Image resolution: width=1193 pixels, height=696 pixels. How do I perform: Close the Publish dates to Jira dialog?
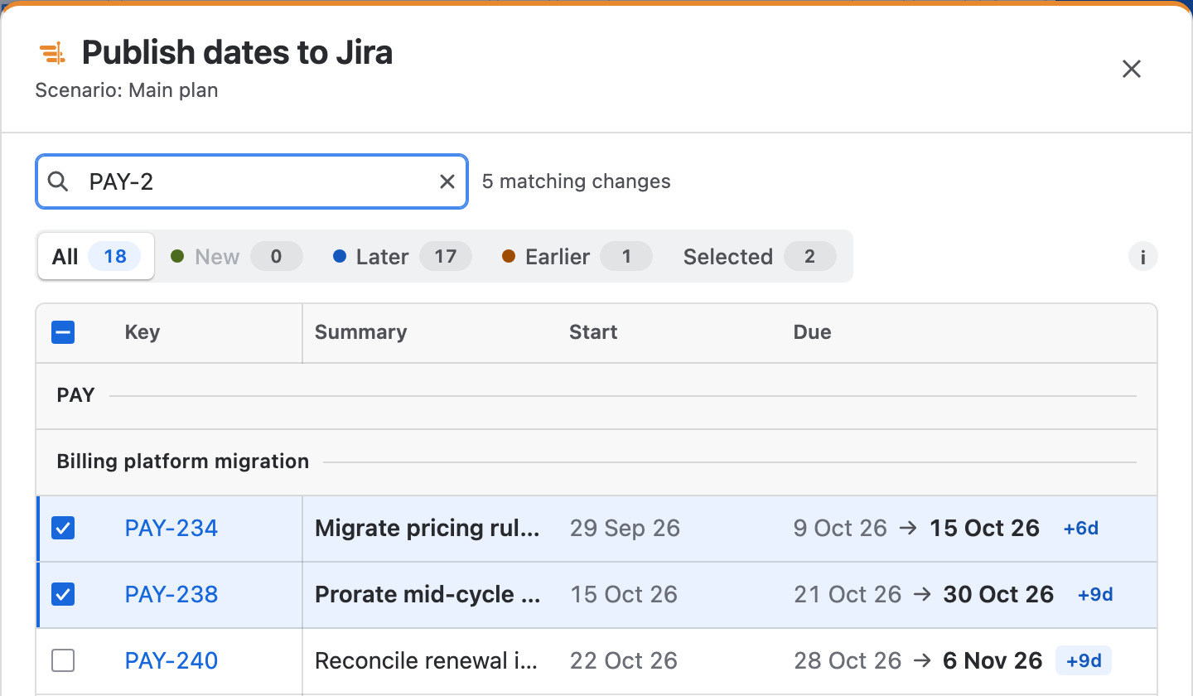[1132, 69]
